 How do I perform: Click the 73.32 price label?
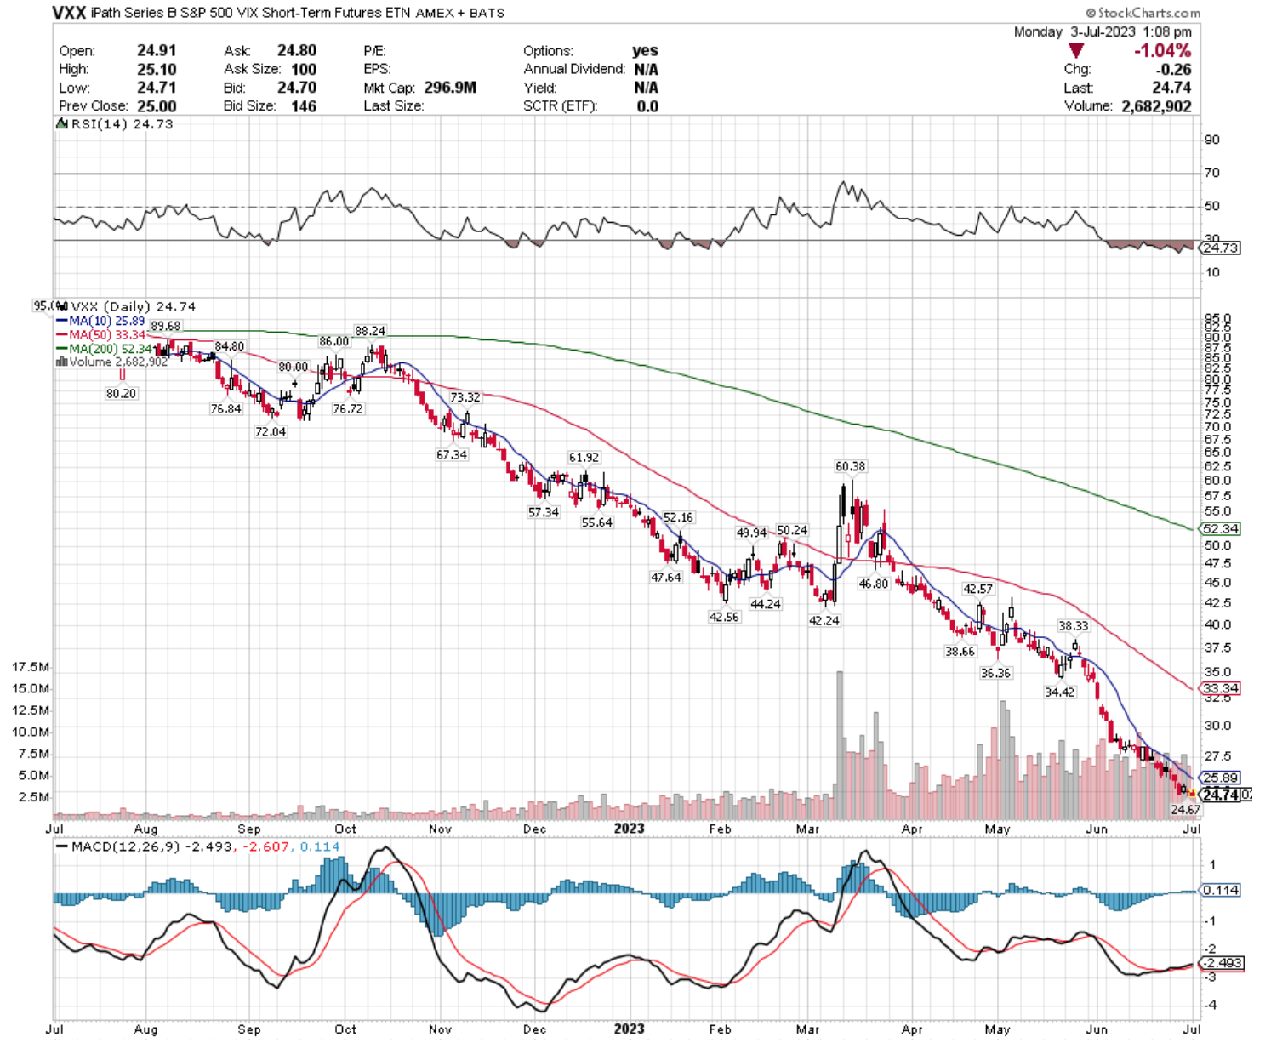coord(465,397)
